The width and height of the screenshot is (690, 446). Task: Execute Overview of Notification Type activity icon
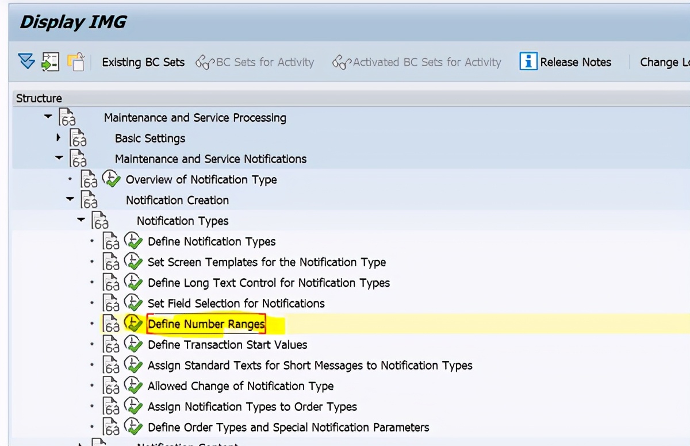(111, 179)
